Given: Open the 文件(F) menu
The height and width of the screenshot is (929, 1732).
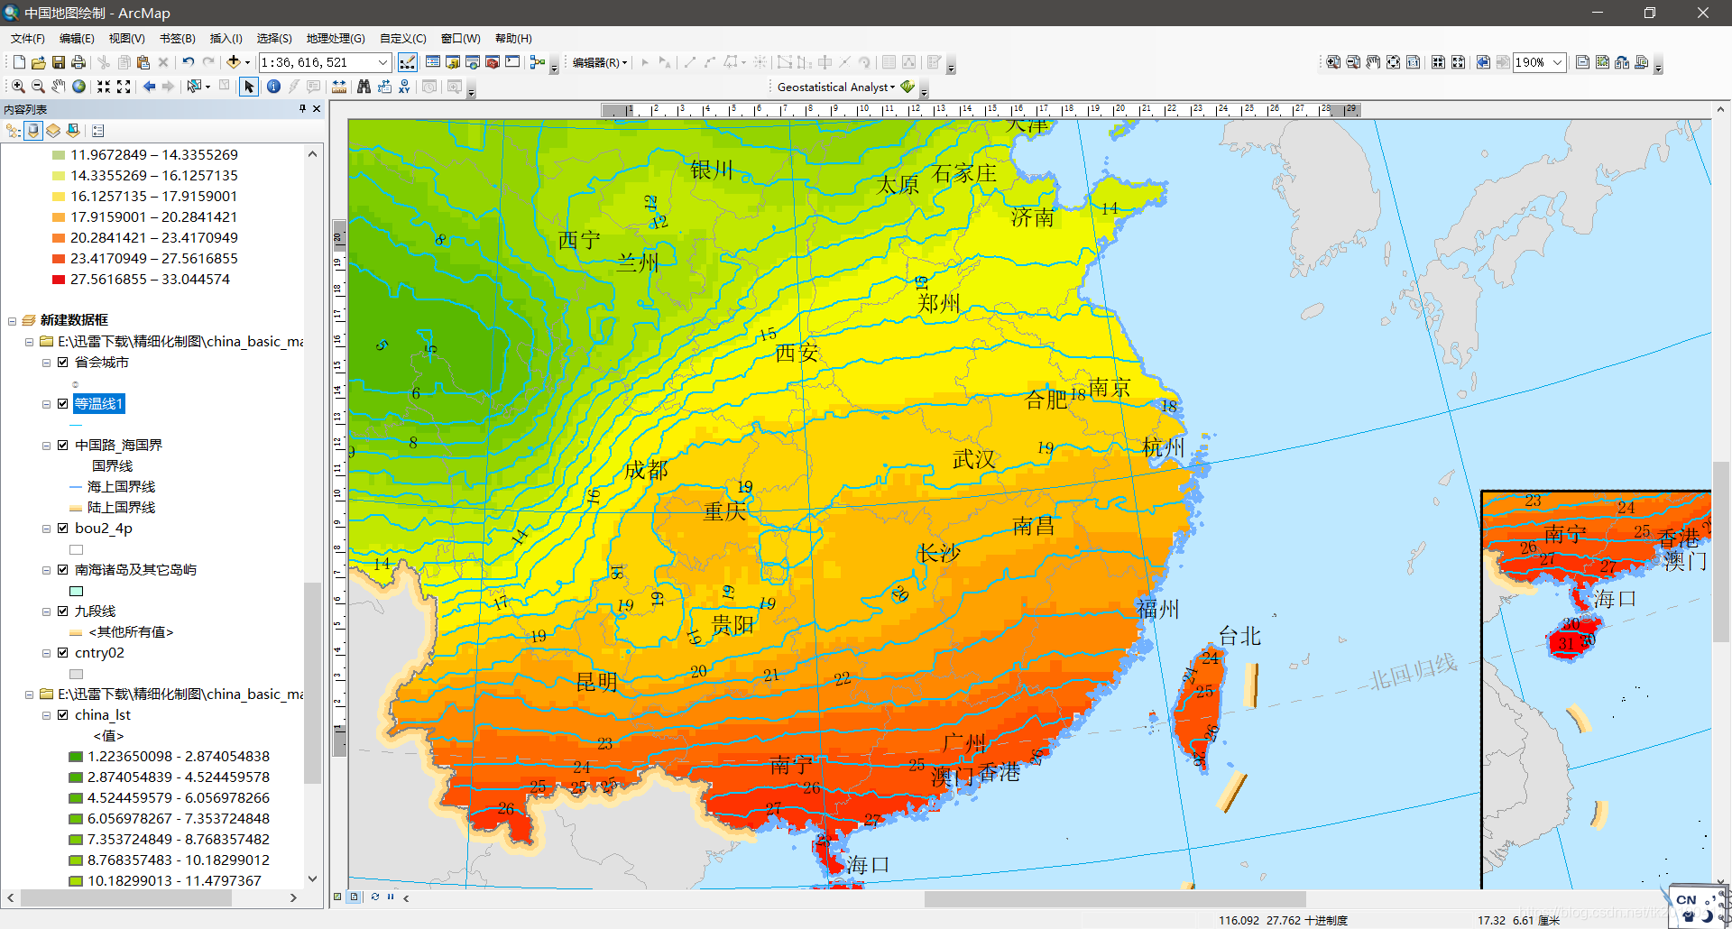Looking at the screenshot, I should pos(28,38).
